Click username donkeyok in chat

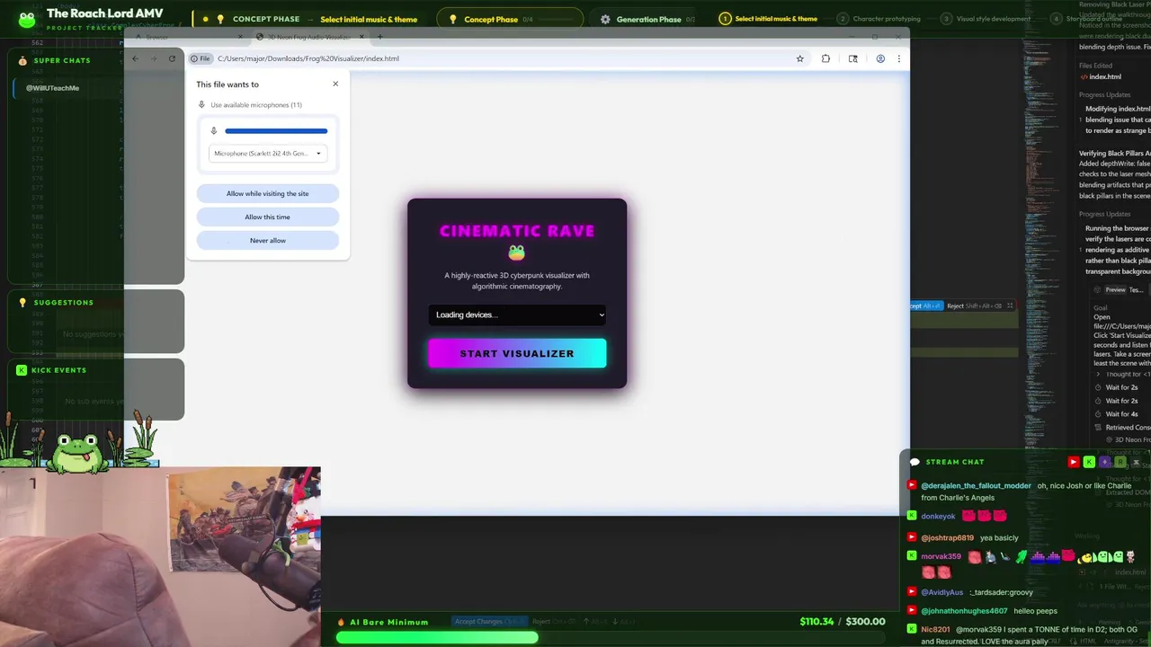pyautogui.click(x=939, y=517)
